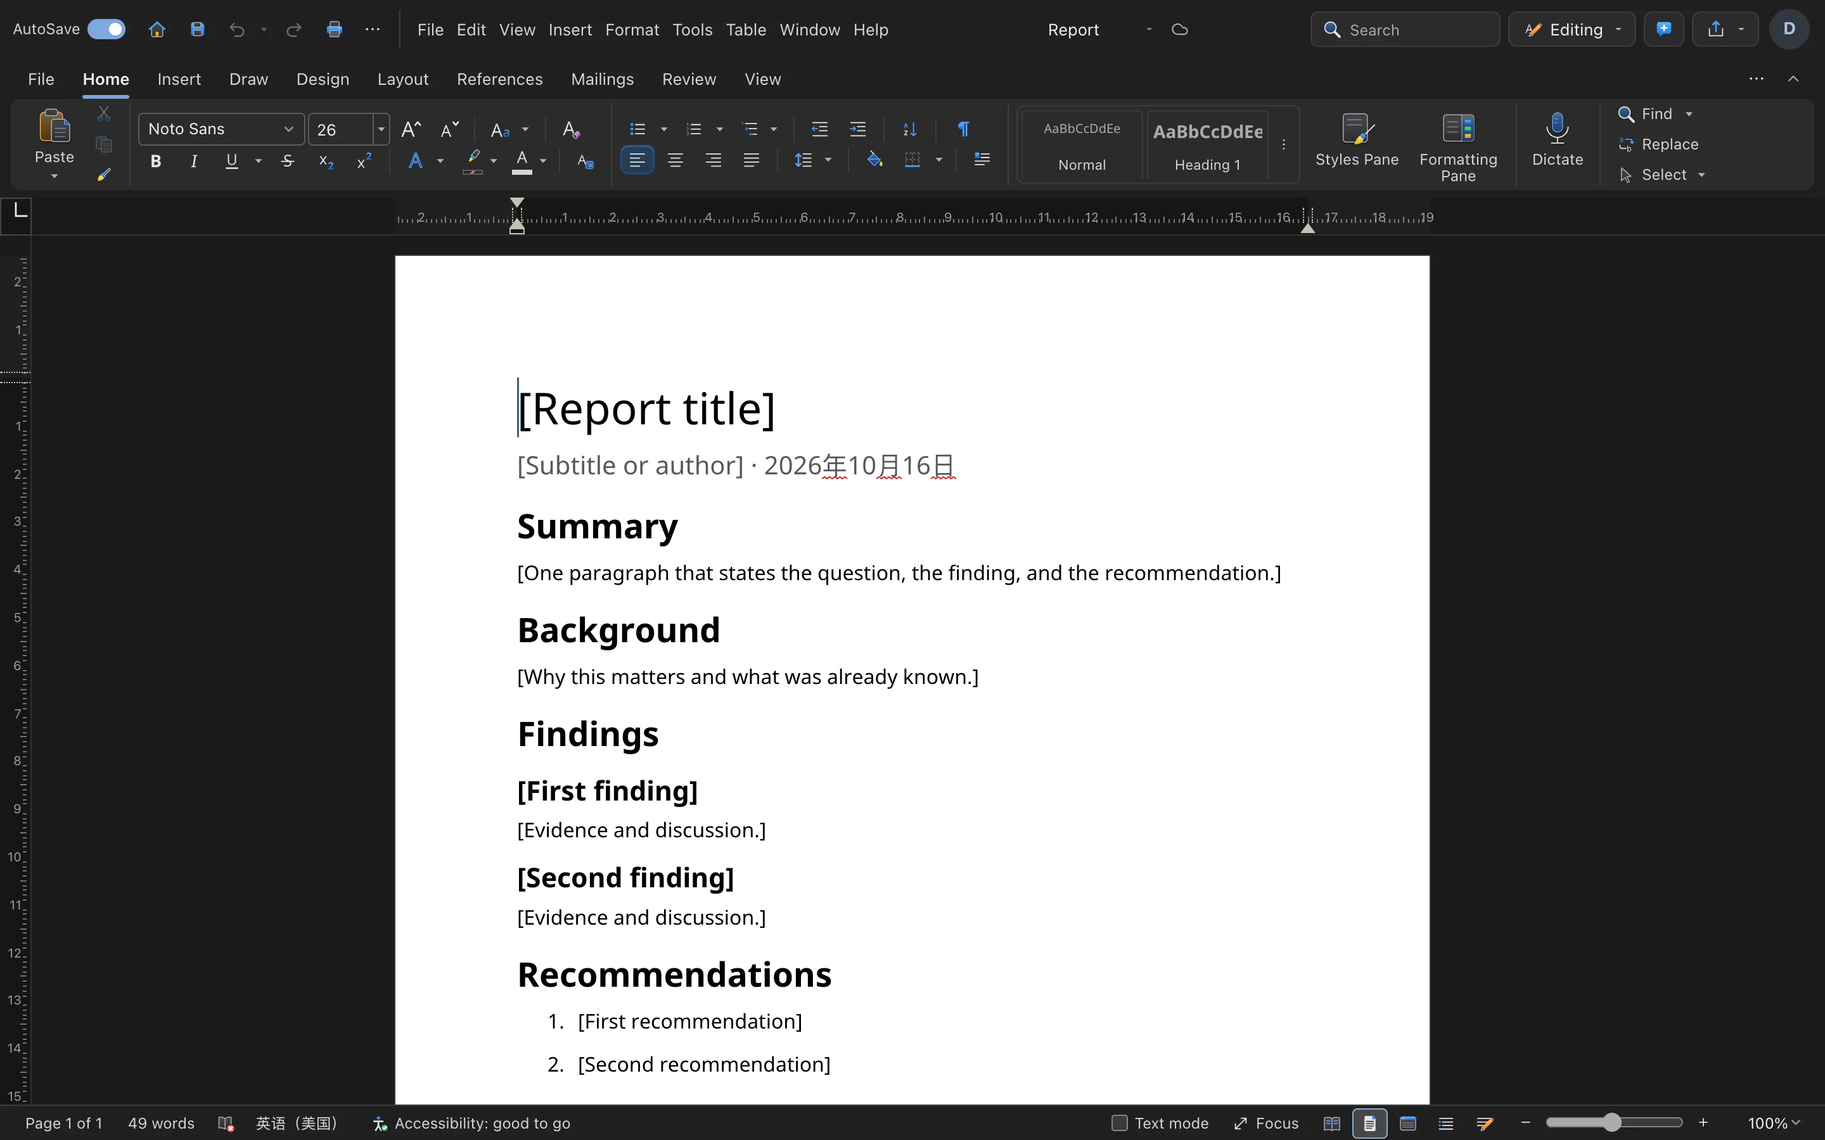Open the line spacing dropdown
Image resolution: width=1825 pixels, height=1140 pixels.
[x=828, y=161]
